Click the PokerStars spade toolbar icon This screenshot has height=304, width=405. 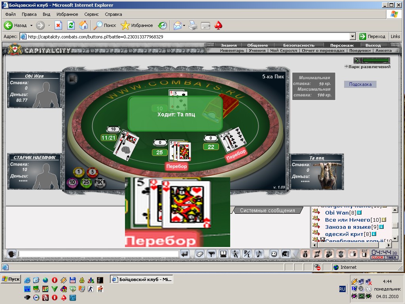[x=218, y=25]
